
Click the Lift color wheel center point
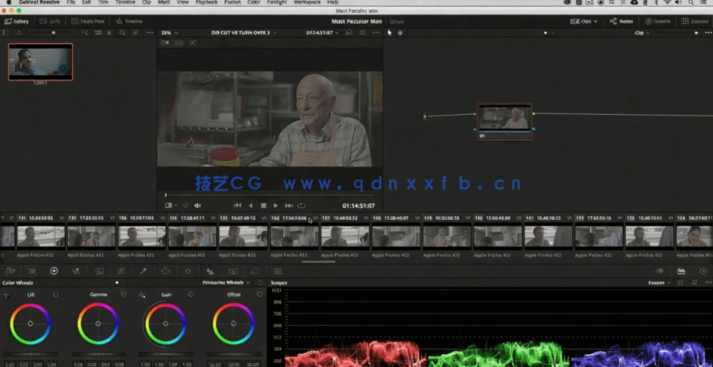(31, 324)
